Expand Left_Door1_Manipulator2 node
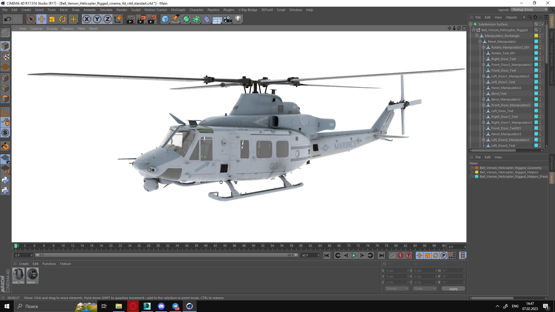The image size is (555, 312). [x=484, y=76]
